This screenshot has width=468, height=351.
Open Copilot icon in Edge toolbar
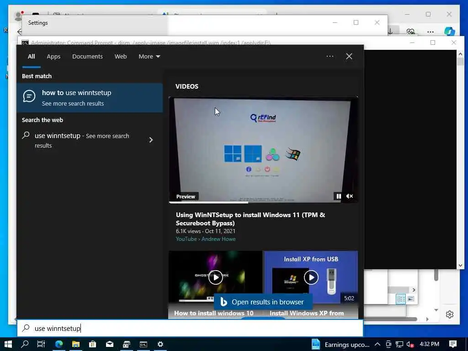pos(450,32)
